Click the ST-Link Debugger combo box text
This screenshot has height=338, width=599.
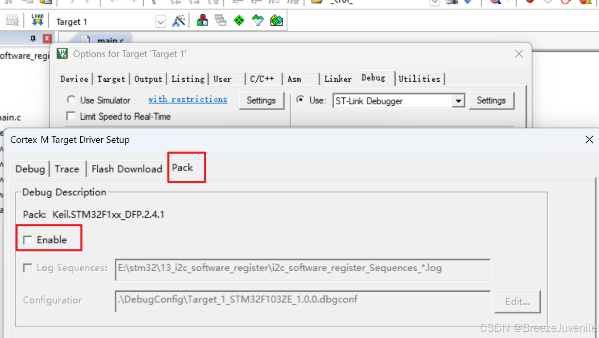(393, 101)
